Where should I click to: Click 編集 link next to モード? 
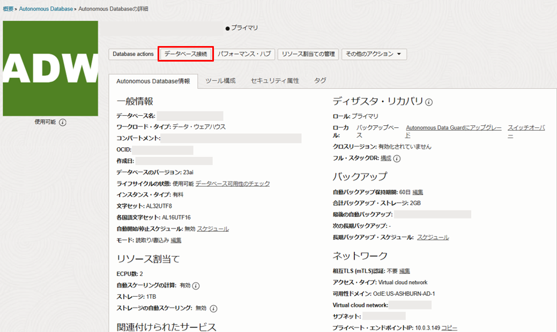[x=176, y=240]
